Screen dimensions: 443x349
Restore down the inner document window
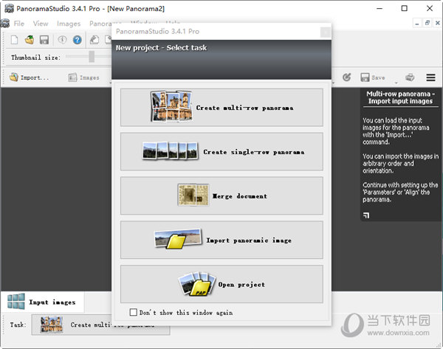(427, 23)
